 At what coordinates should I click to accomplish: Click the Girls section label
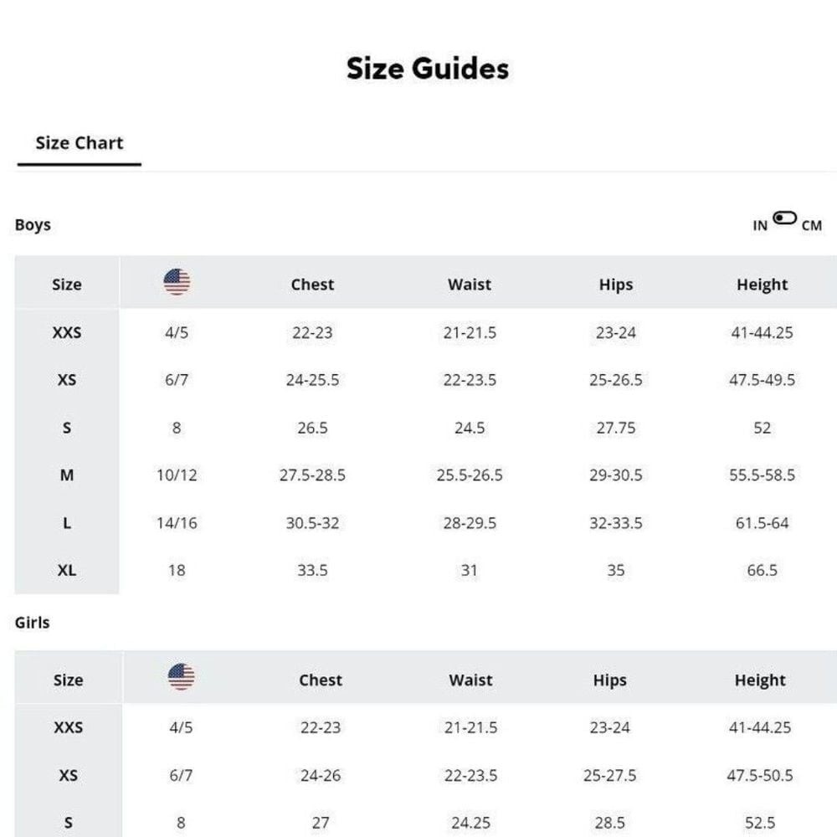(33, 623)
